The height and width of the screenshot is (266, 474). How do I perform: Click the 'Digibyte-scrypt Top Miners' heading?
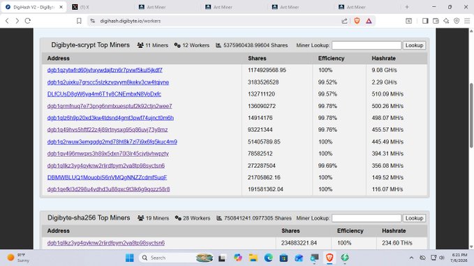pos(90,45)
